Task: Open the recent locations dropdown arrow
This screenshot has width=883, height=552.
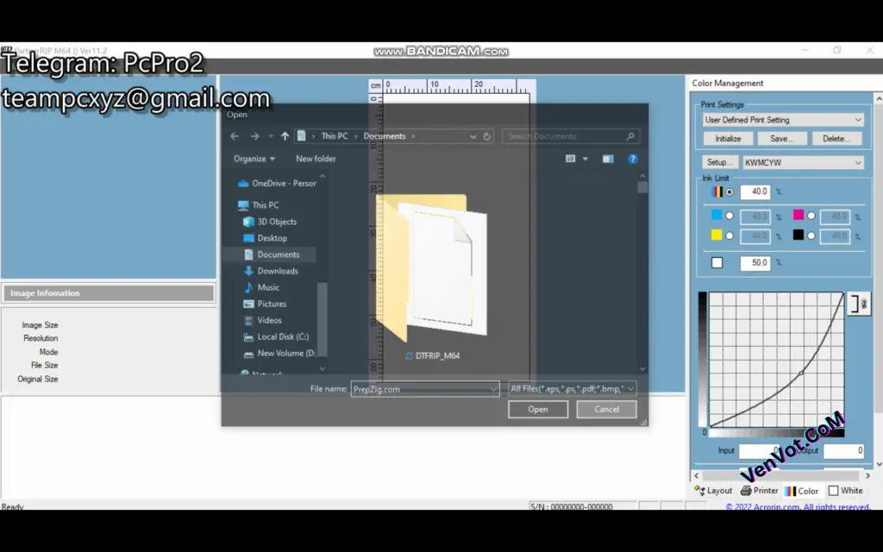Action: click(271, 136)
